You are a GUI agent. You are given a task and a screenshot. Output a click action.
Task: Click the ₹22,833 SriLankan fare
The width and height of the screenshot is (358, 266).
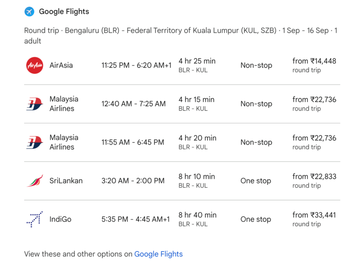tap(314, 177)
